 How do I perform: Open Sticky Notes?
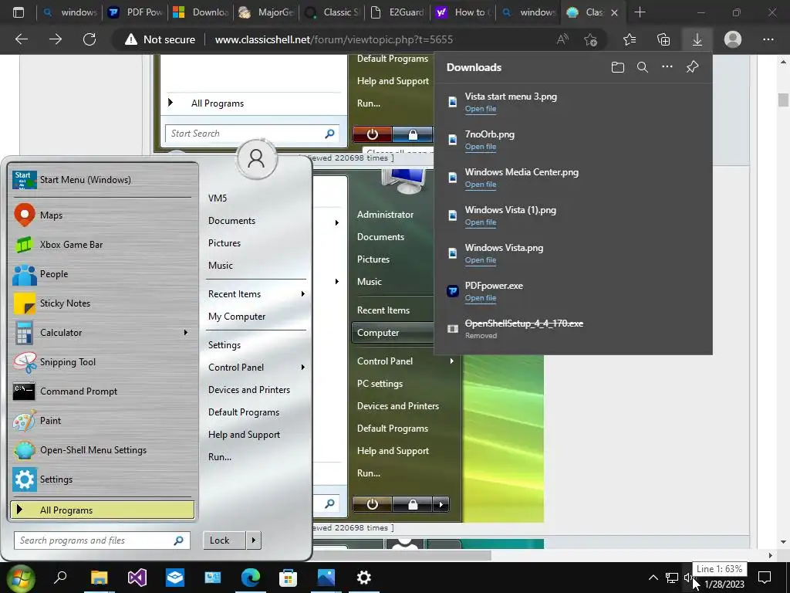coord(101,303)
